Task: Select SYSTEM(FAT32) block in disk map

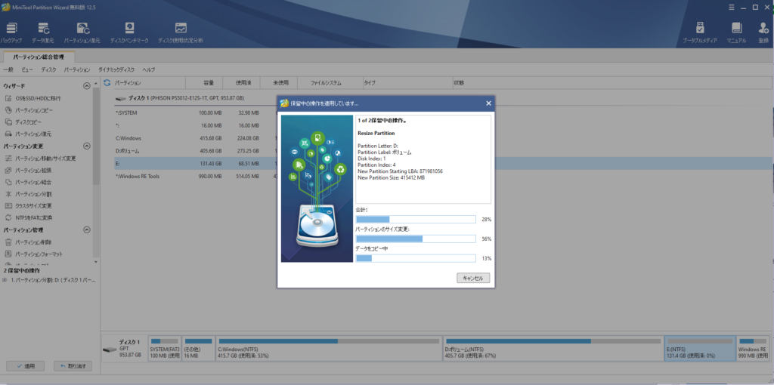Action: click(164, 349)
